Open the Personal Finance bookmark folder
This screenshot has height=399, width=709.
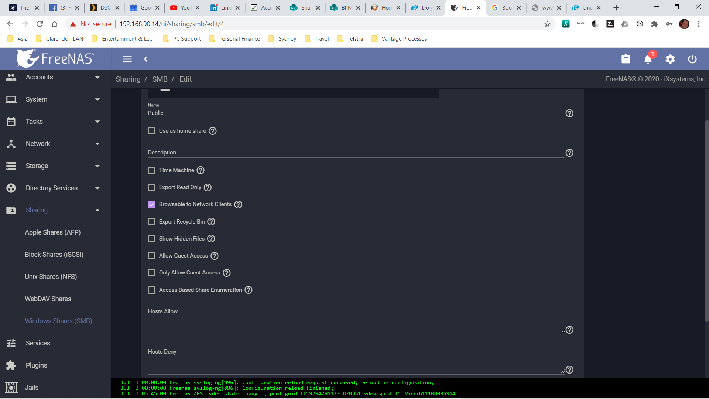pyautogui.click(x=234, y=39)
